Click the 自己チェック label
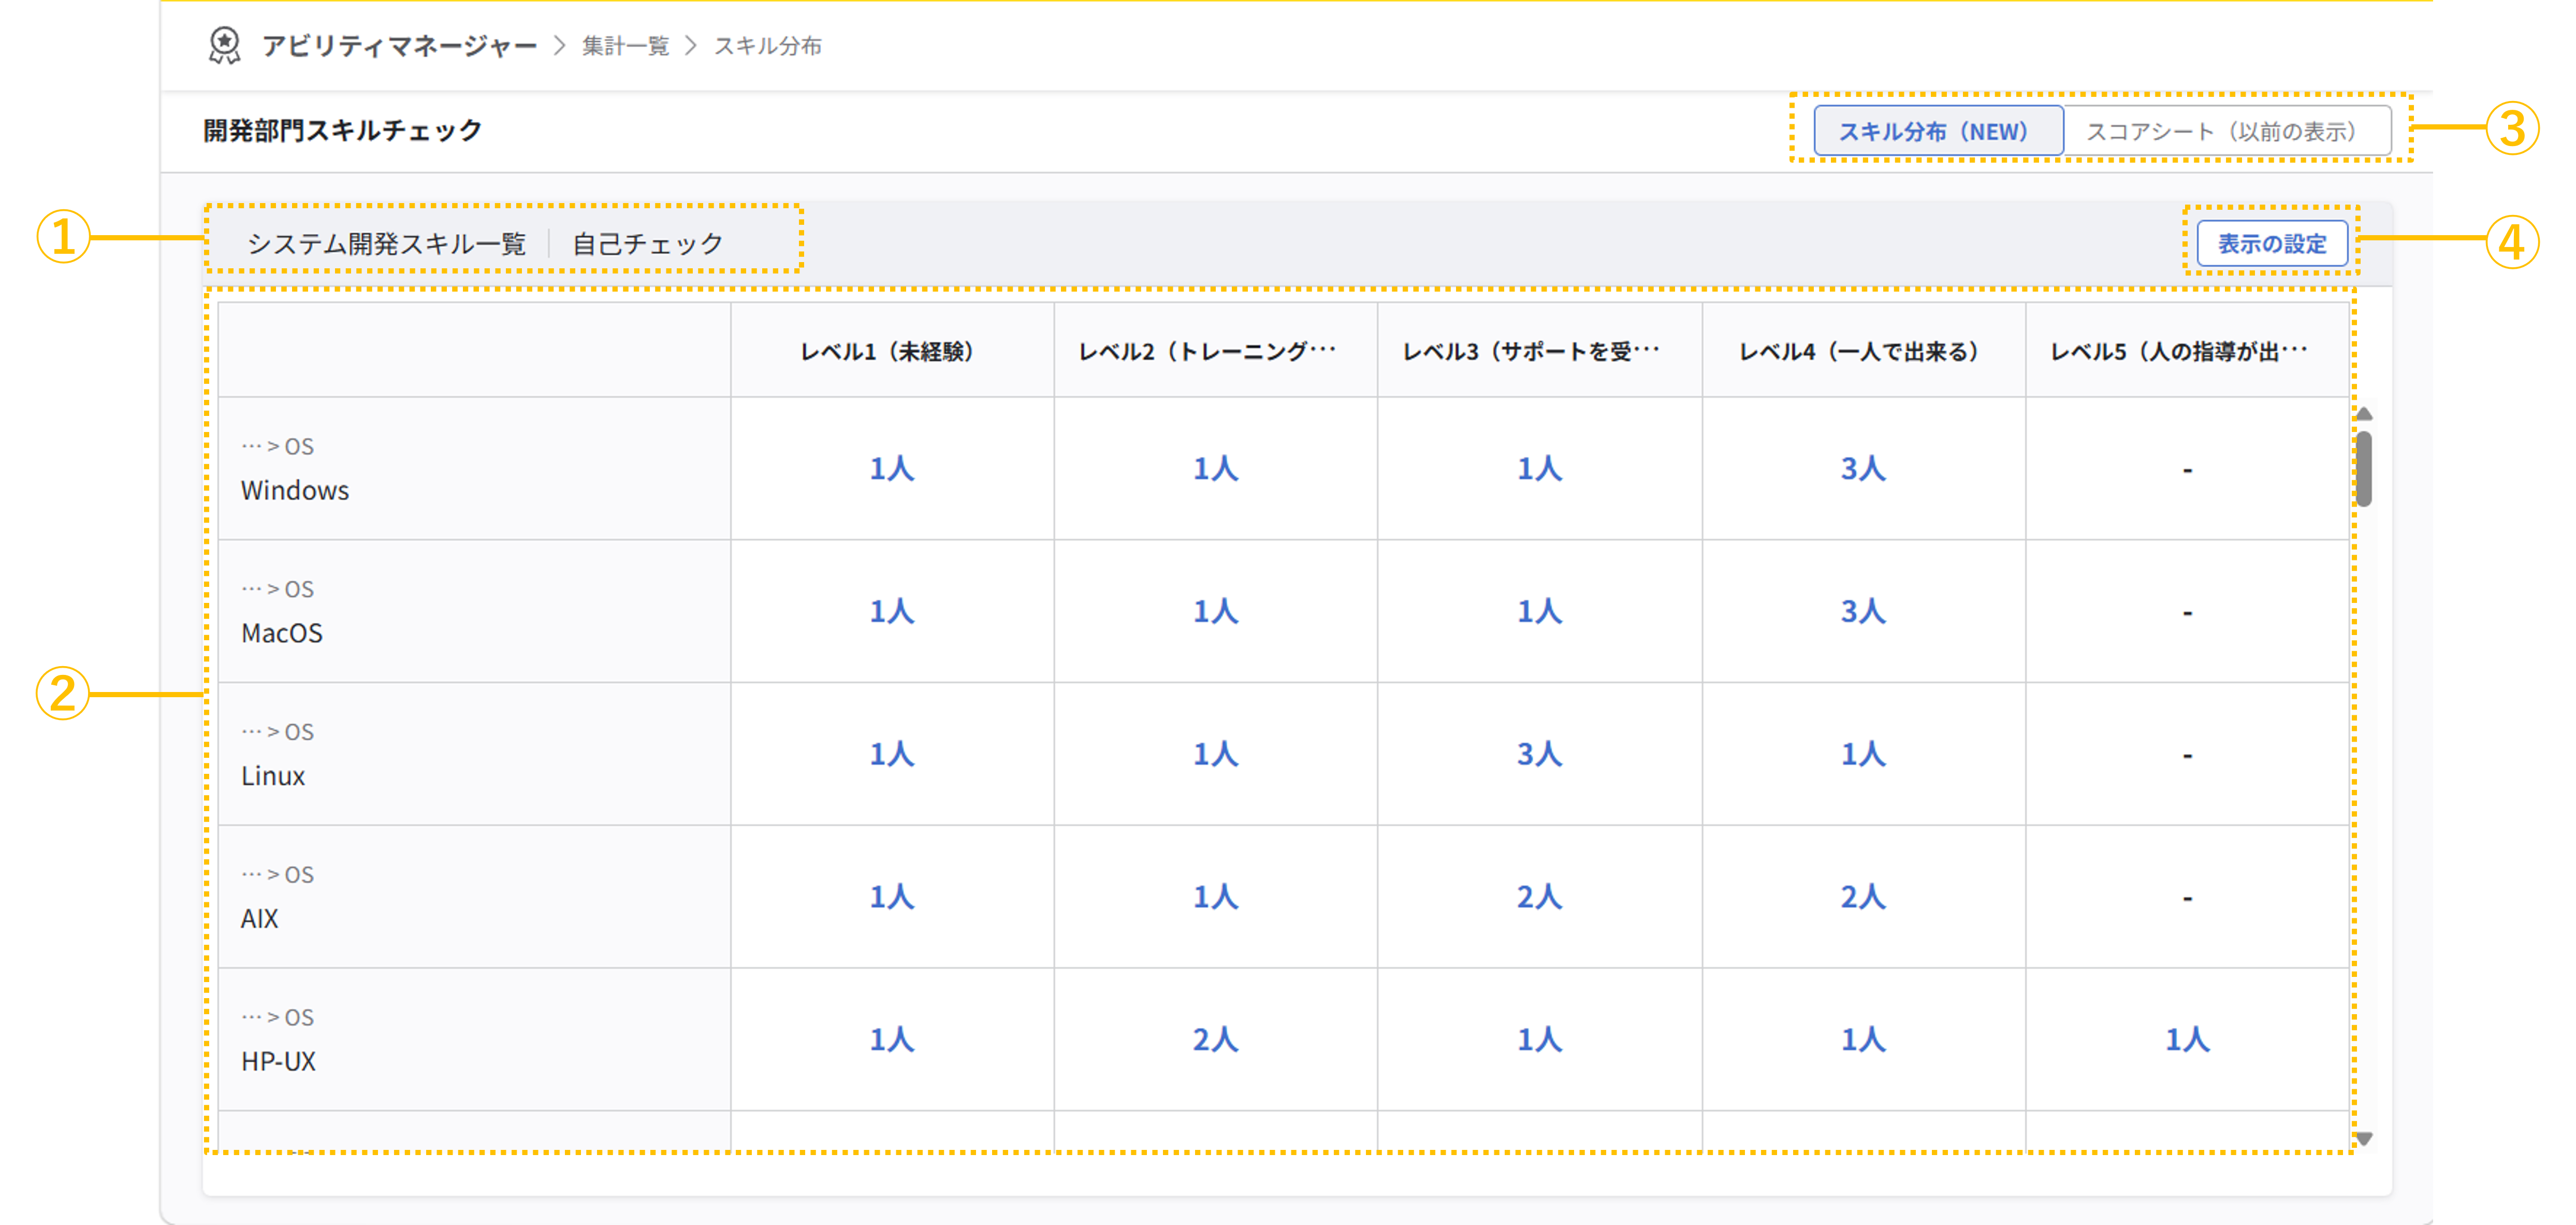The height and width of the screenshot is (1225, 2576). (x=647, y=243)
